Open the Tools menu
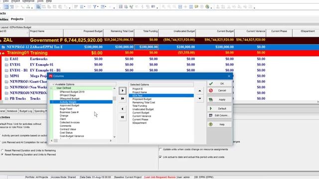Screen dimensions: 319x179 (x=40, y=1)
